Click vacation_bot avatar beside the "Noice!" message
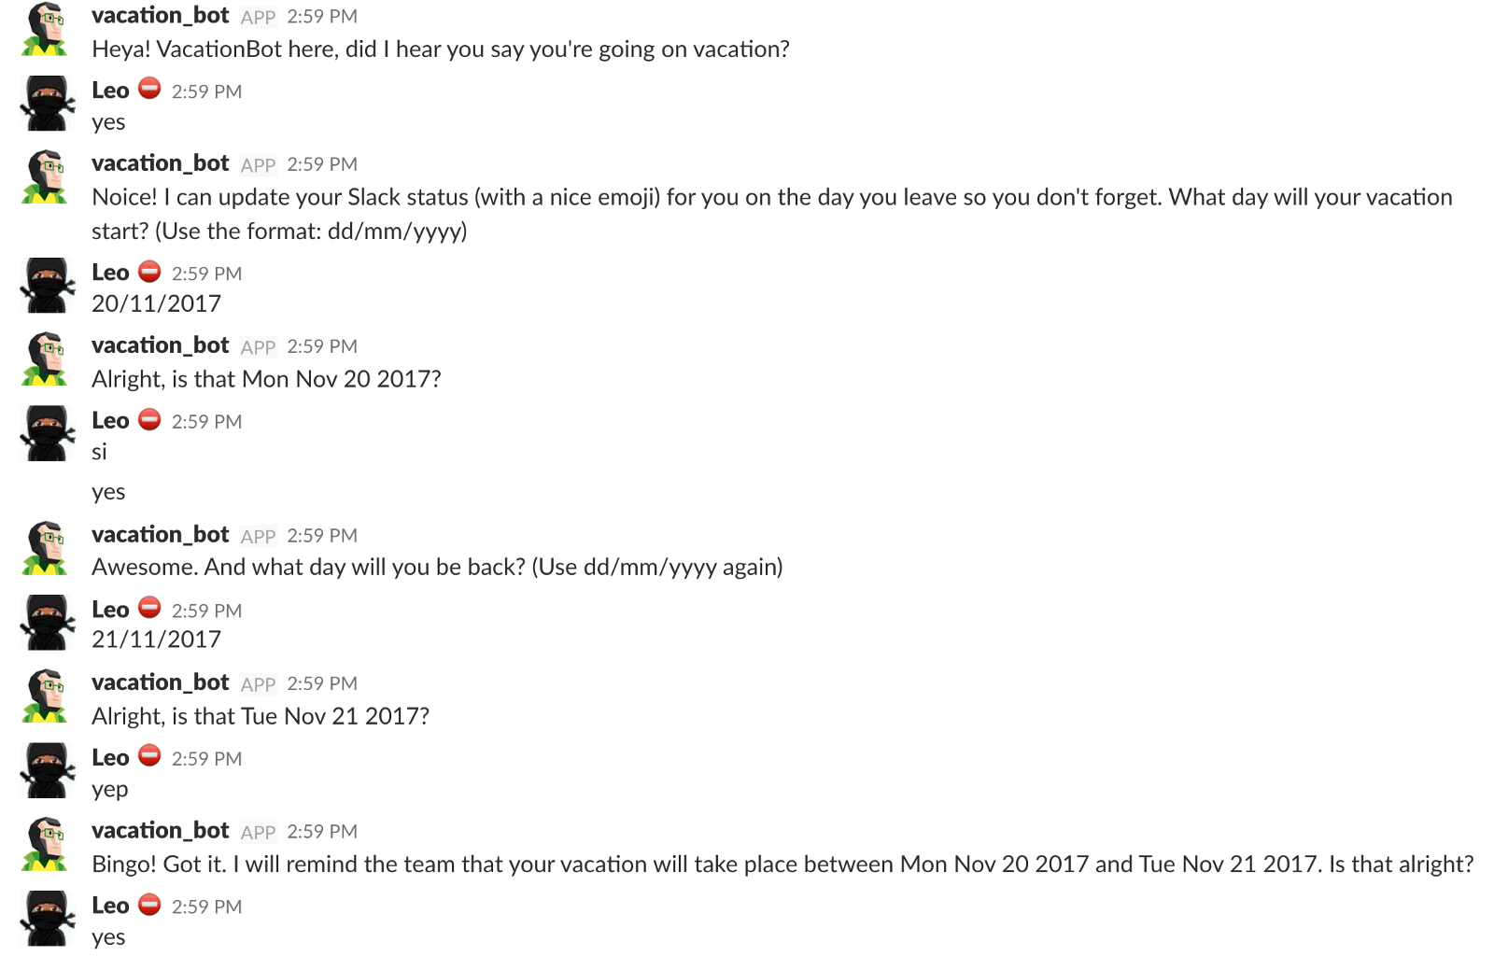1494x956 pixels. (46, 176)
